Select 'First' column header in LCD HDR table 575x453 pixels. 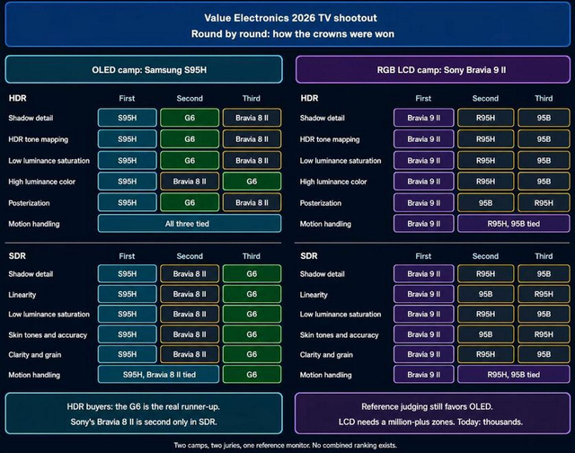pos(423,98)
